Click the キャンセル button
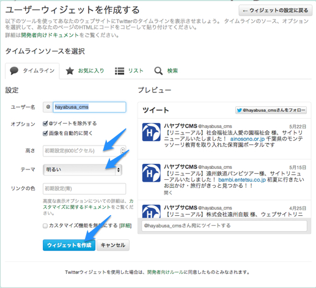The height and width of the screenshot is (288, 316). [113, 245]
